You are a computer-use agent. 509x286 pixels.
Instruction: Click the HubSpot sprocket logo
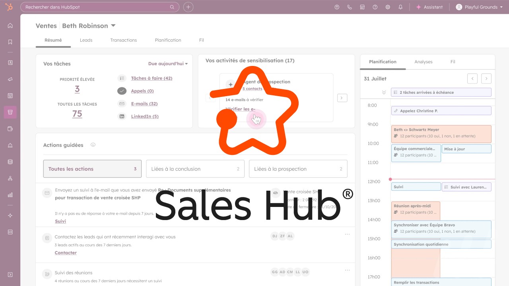click(9, 7)
